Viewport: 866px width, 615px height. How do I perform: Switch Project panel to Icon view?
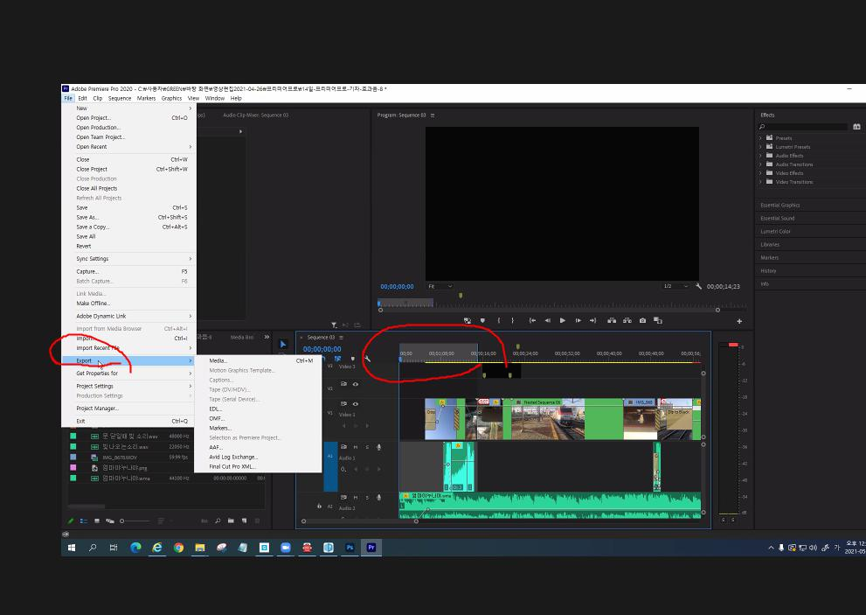click(97, 521)
